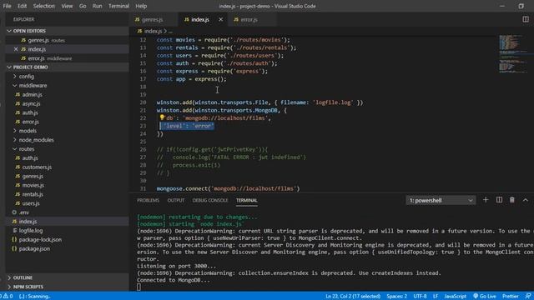Click cursor position Ln 23, Col 2

[353, 297]
